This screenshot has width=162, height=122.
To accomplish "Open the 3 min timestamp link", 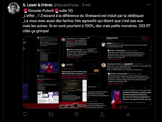I will click(86, 5).
